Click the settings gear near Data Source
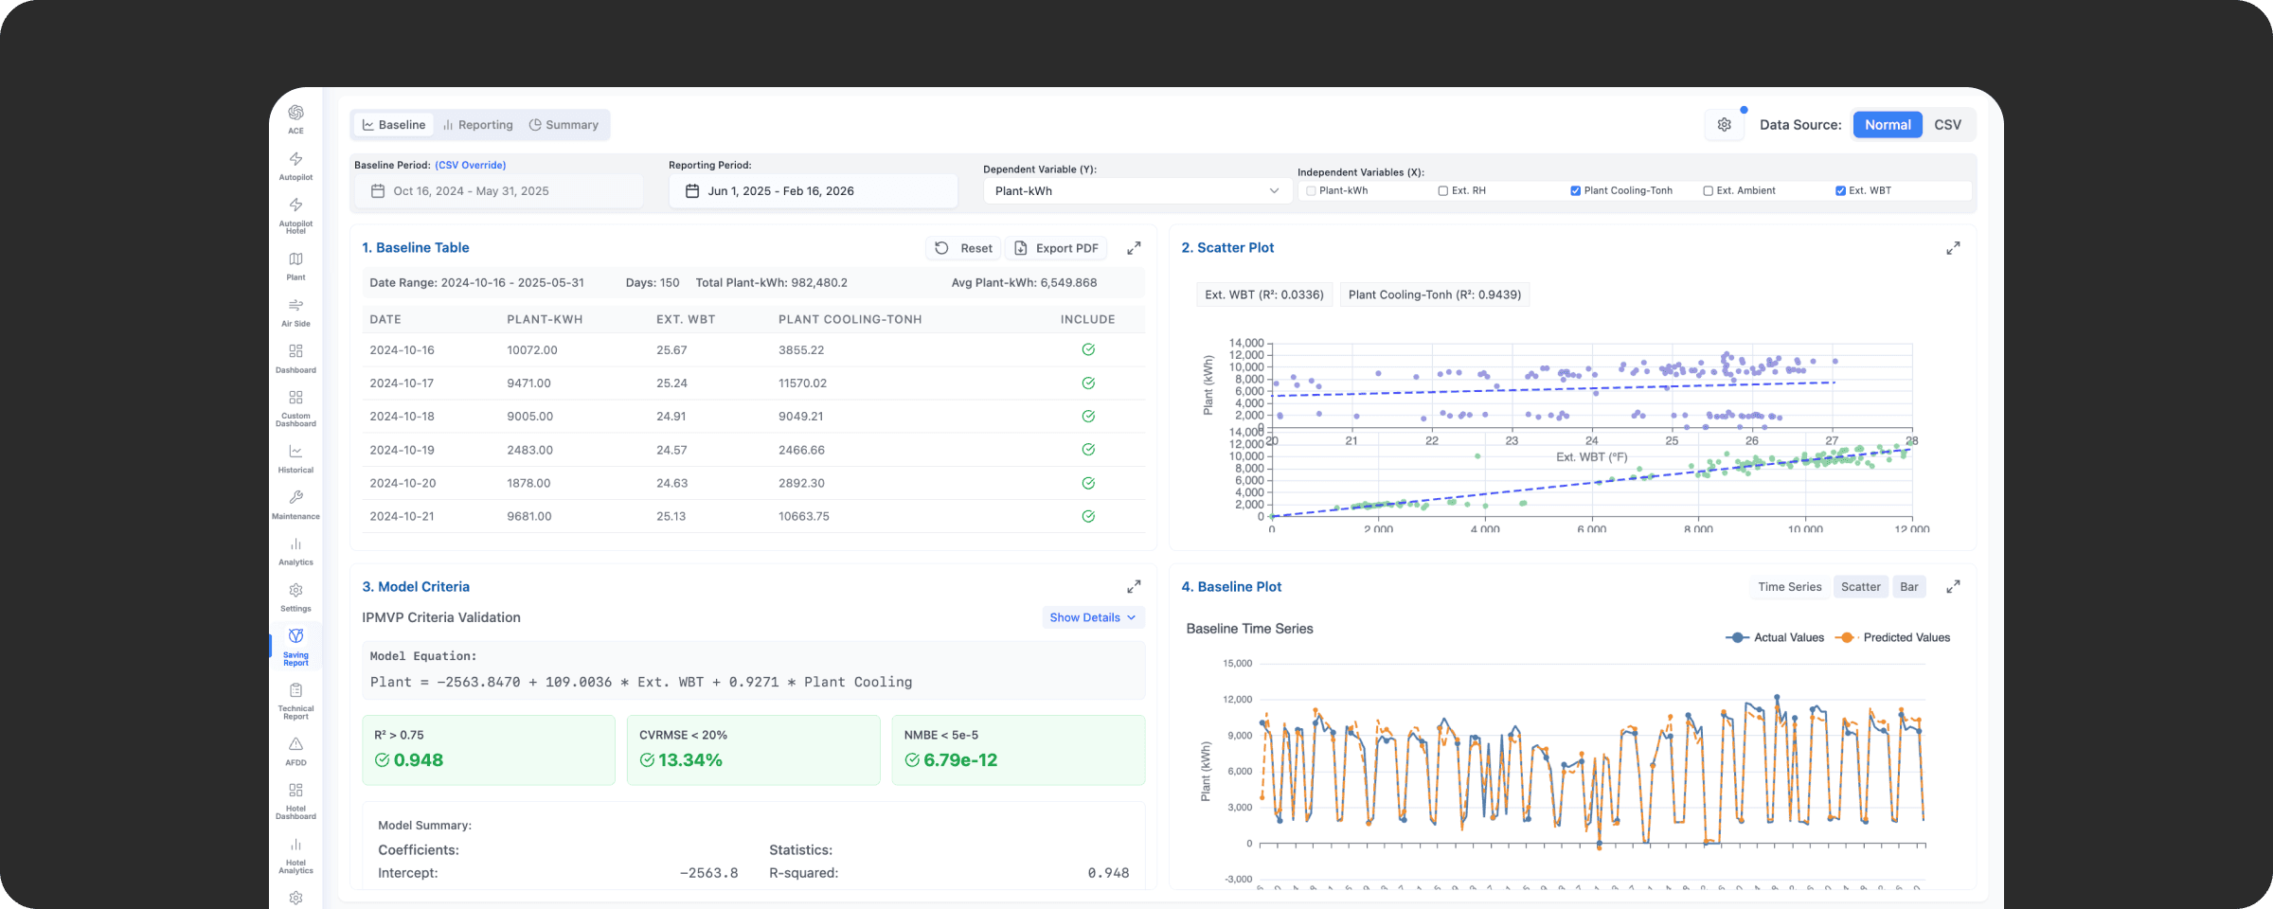Image resolution: width=2273 pixels, height=909 pixels. pos(1724,125)
